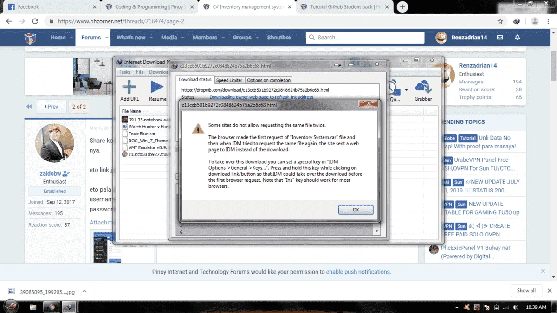Open a new Chrome tab

click(x=402, y=7)
